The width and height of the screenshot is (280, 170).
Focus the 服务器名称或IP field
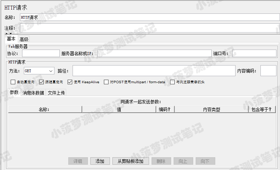[154, 53]
